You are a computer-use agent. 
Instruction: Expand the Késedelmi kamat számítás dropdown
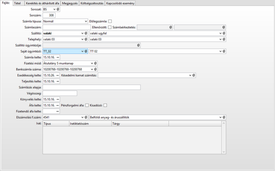pos(190,75)
